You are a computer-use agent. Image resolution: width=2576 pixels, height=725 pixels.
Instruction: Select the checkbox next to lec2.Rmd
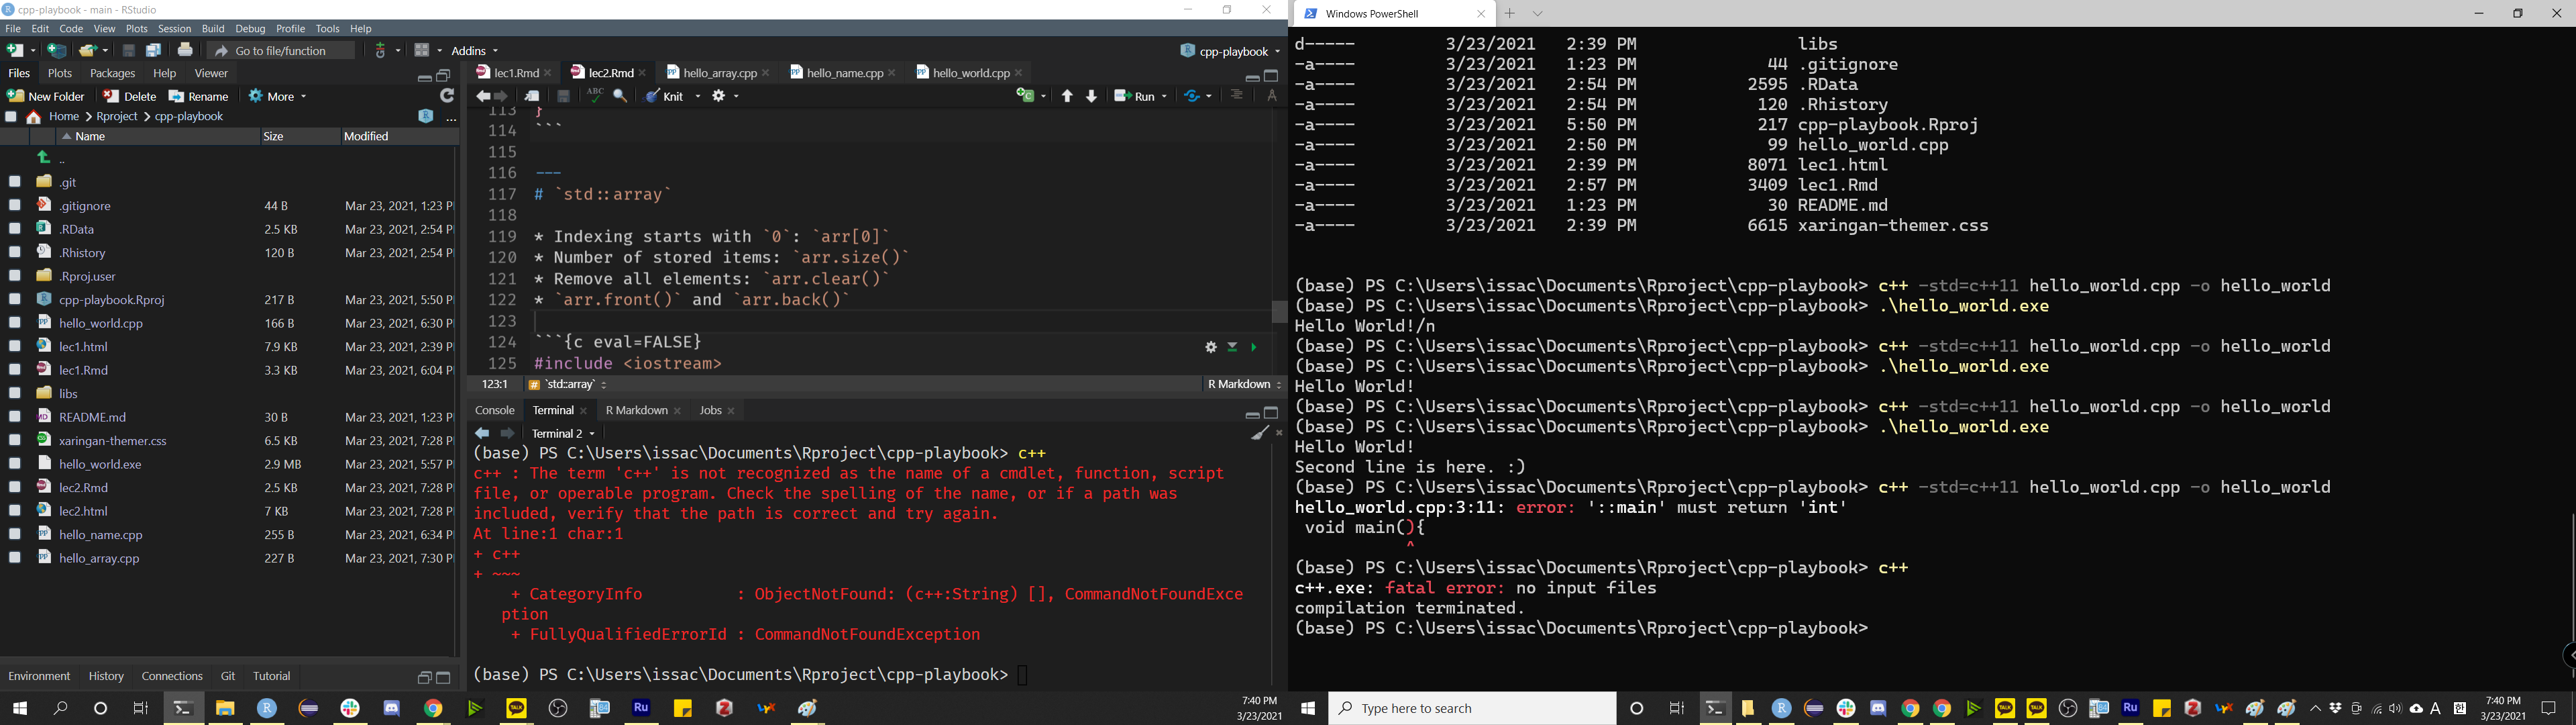[x=14, y=487]
